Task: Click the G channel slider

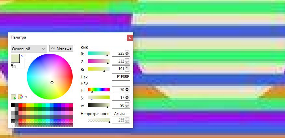Action: coord(99,61)
